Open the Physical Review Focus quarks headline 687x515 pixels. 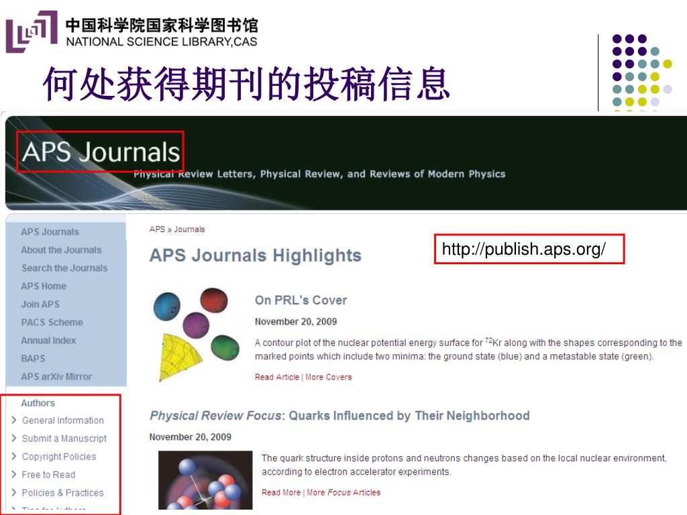click(x=339, y=416)
